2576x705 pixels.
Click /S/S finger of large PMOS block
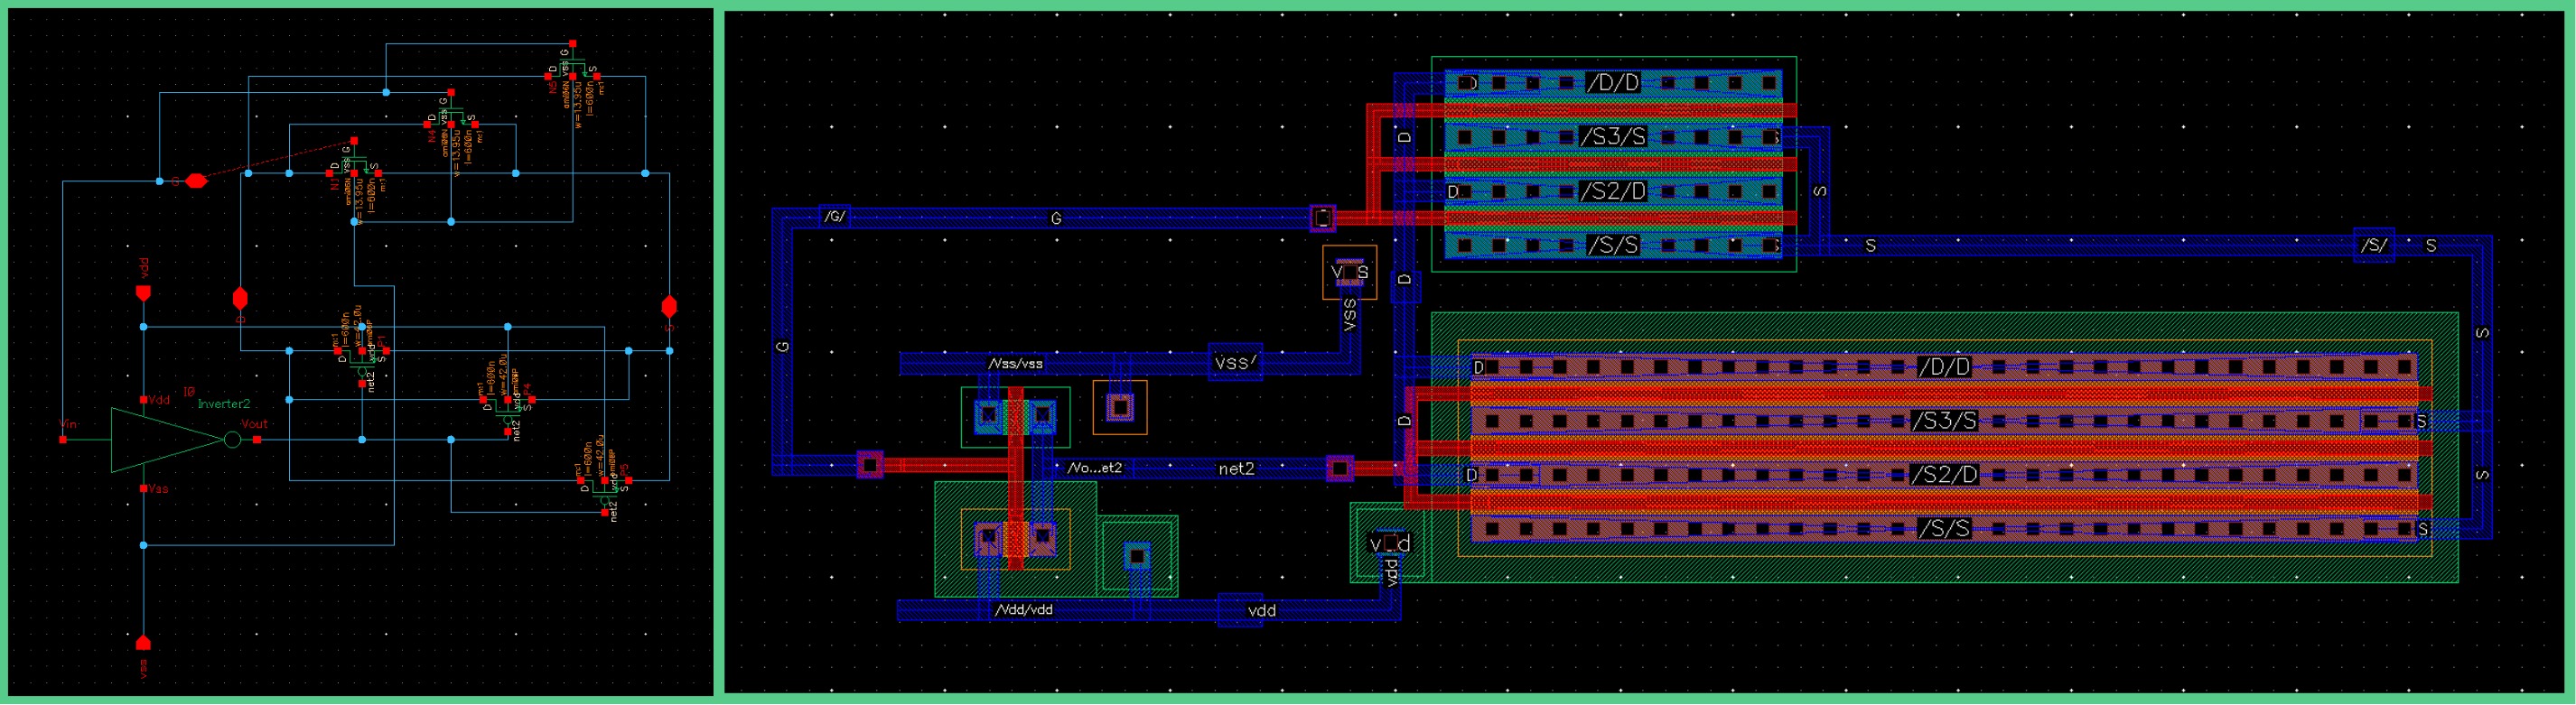[x=1944, y=529]
